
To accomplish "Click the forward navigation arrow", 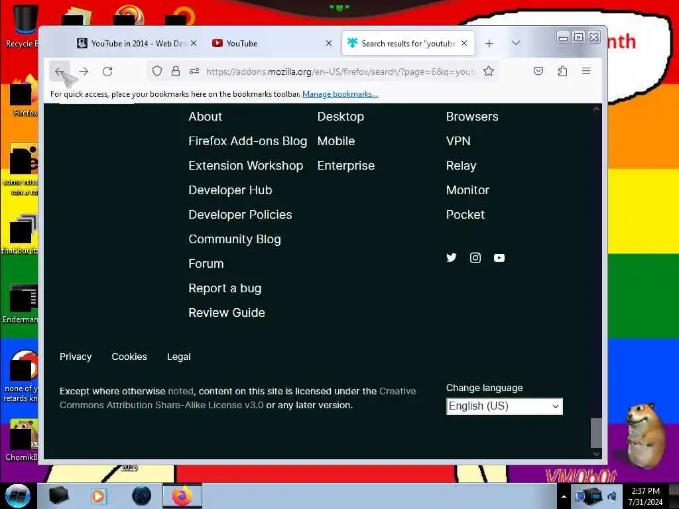I will coord(84,72).
